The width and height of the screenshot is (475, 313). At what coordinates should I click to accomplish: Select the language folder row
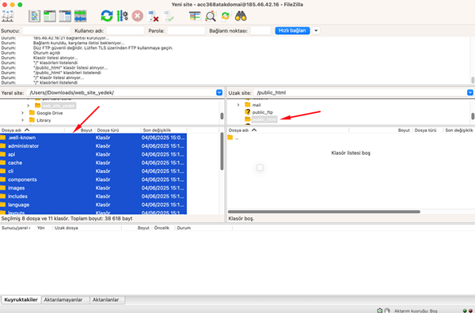pos(93,205)
